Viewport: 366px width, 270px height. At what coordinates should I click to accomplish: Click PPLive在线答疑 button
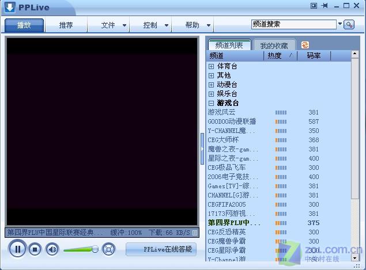pyautogui.click(x=161, y=249)
